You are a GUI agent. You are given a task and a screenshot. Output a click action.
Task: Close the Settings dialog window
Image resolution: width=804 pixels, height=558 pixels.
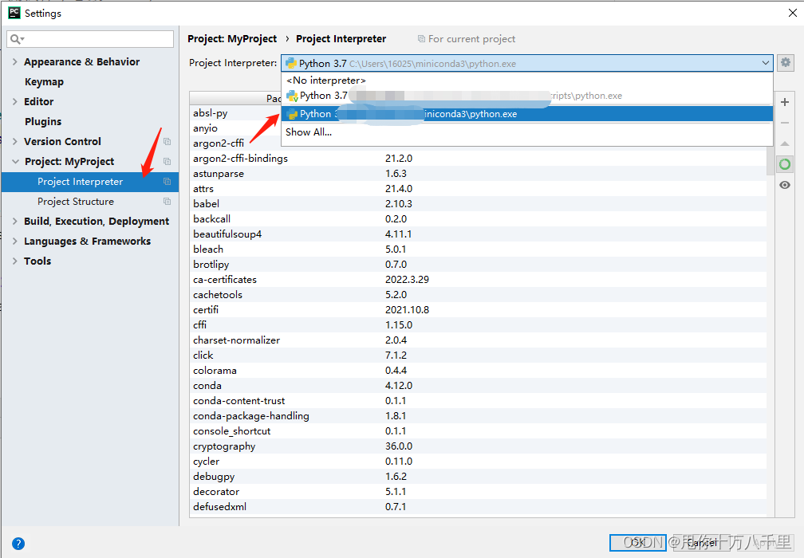point(792,13)
